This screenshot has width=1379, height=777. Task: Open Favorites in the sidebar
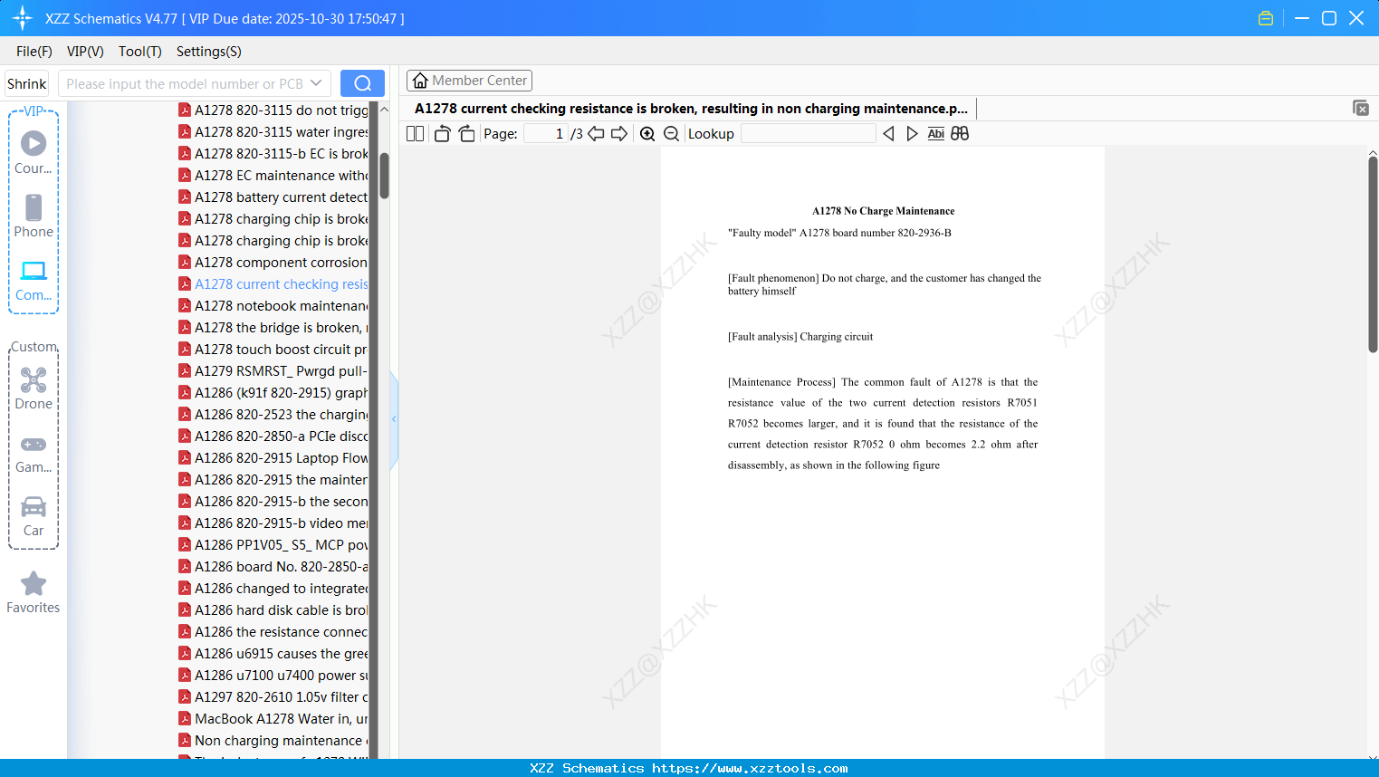point(34,592)
